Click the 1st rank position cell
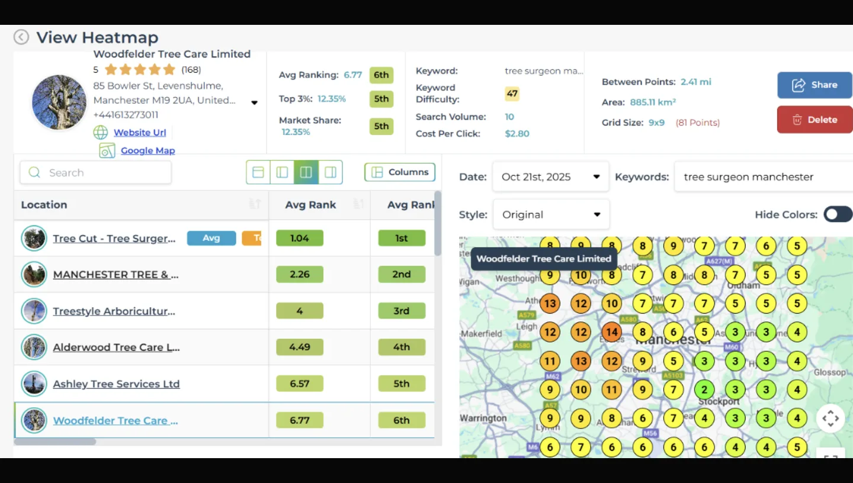This screenshot has height=483, width=853. coord(402,238)
